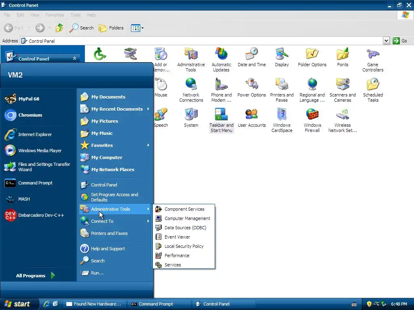Open Run... from Start menu

[x=115, y=273]
